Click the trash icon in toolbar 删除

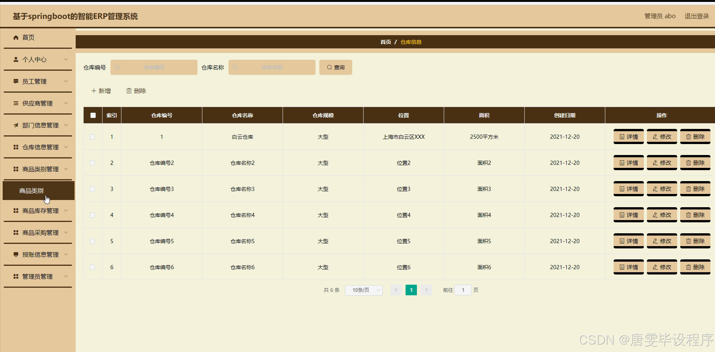[x=129, y=91]
